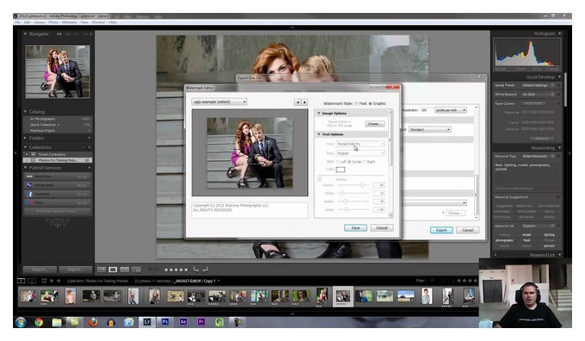585x341 pixels.
Task: Click the grid shortcut icon in filmstrip header
Action: click(44, 281)
